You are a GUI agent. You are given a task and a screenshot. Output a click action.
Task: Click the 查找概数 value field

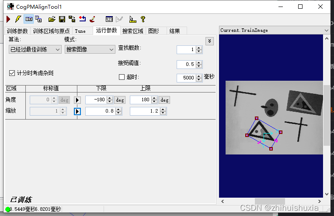(186, 50)
